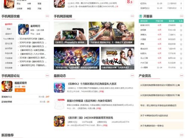Open 《秦时明月Q传》不删档内 article link

click(x=33, y=65)
